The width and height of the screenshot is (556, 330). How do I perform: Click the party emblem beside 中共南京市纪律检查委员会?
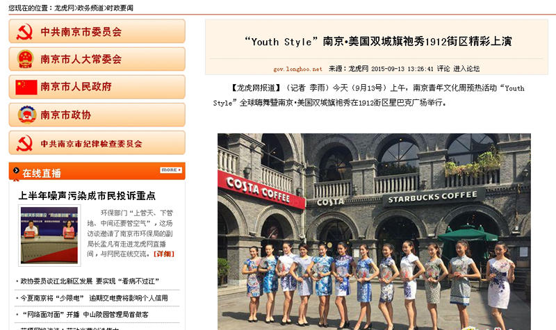pos(25,143)
